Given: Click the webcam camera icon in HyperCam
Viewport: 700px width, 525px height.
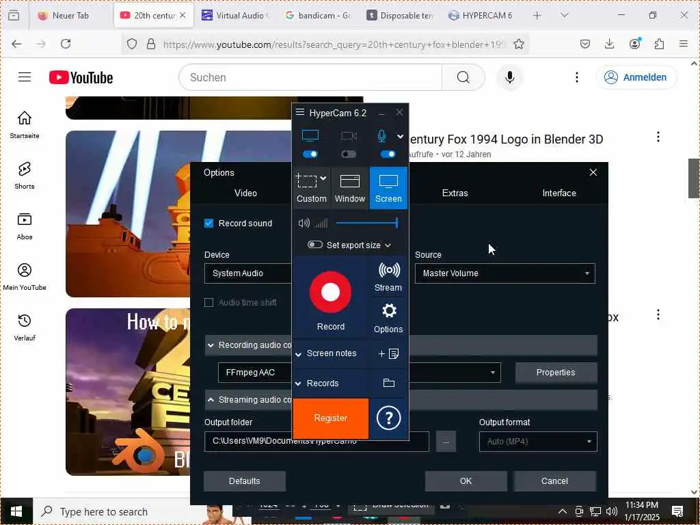Looking at the screenshot, I should pyautogui.click(x=349, y=136).
